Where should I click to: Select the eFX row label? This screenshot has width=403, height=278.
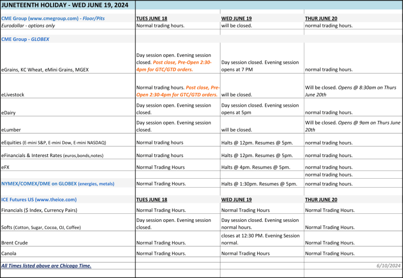coord(6,167)
